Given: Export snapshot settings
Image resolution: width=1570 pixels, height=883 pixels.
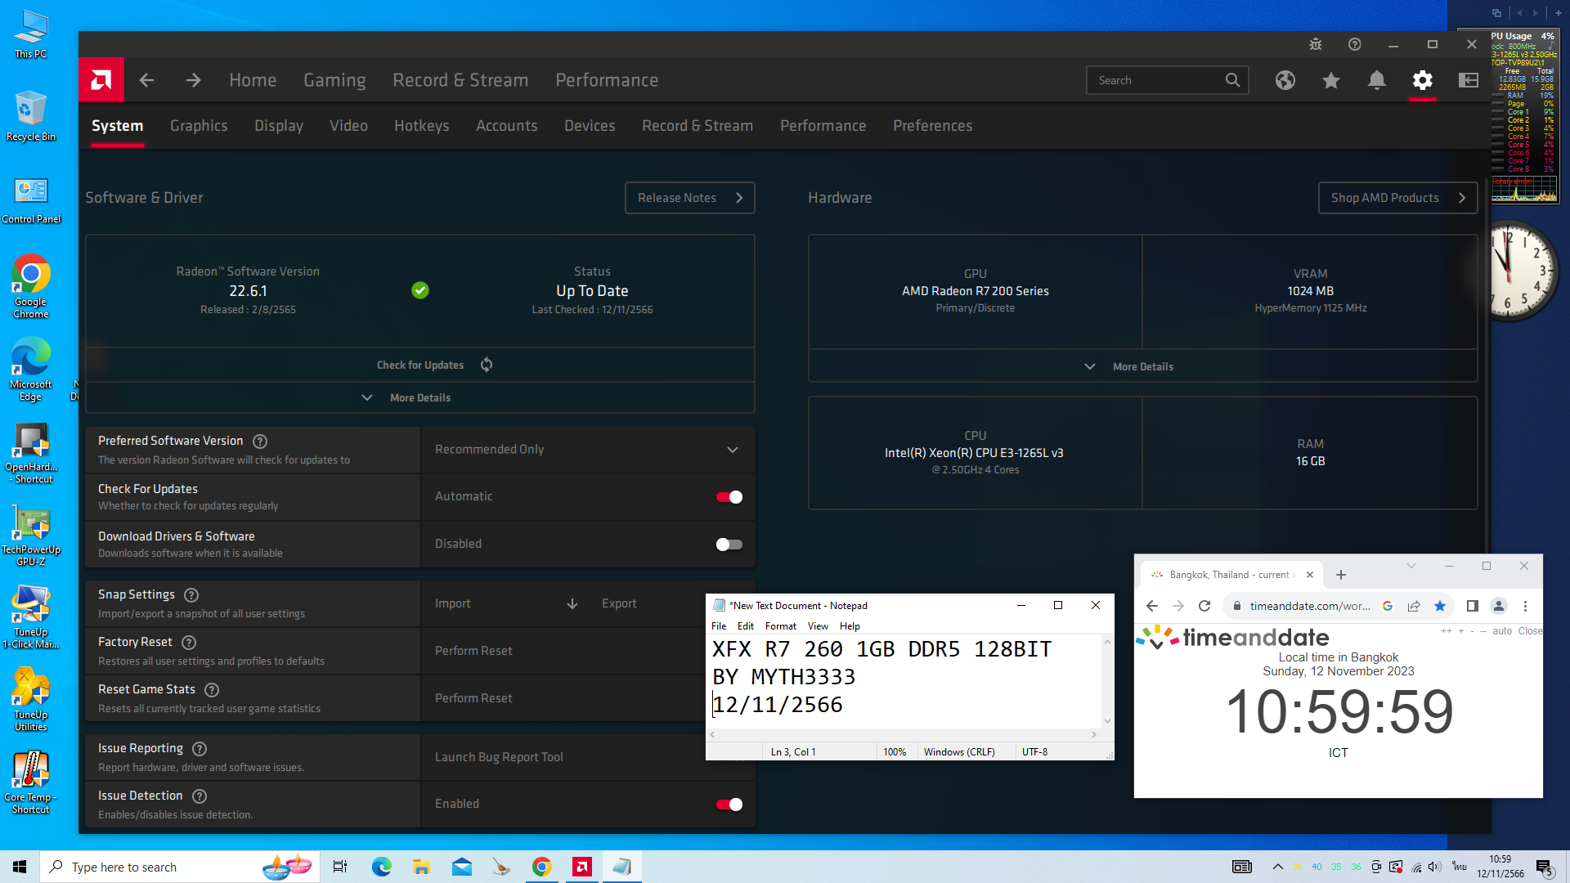Looking at the screenshot, I should click(619, 603).
